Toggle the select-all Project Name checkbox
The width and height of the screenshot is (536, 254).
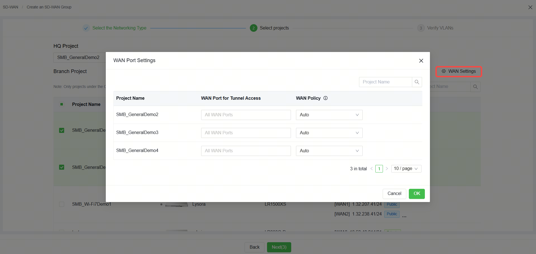coord(62,104)
